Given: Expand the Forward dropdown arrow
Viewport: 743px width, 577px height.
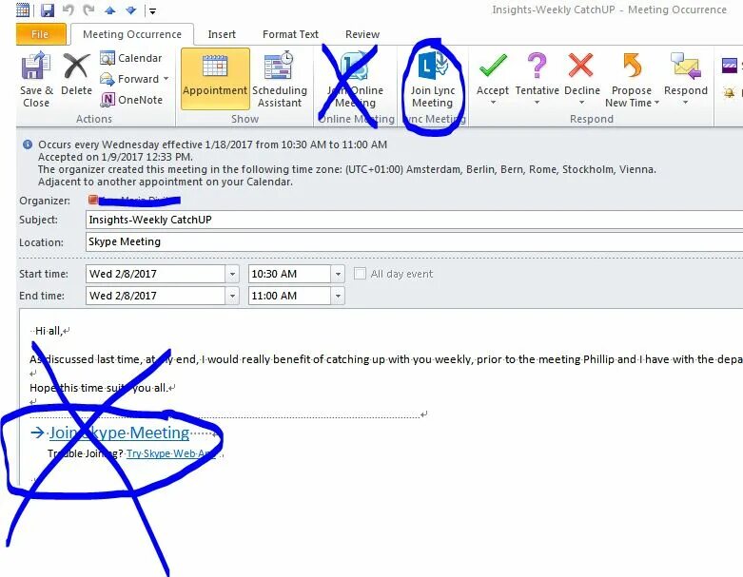Looking at the screenshot, I should pos(166,79).
